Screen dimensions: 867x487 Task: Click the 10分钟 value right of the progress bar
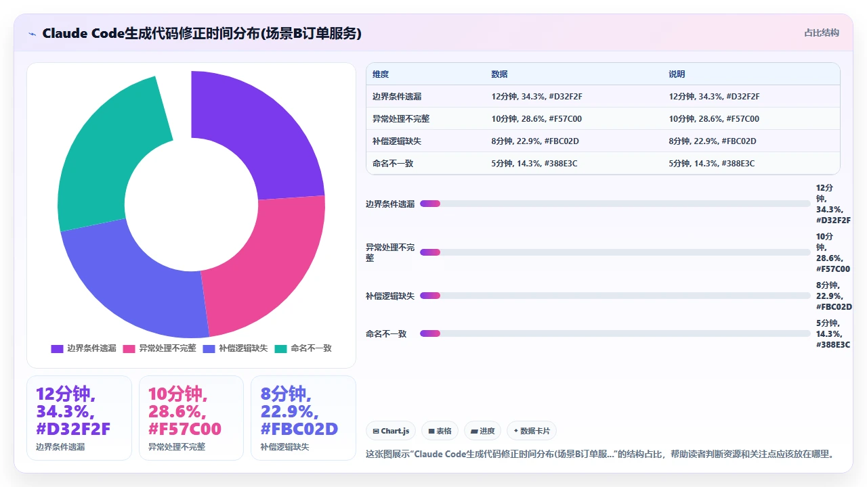pos(833,252)
